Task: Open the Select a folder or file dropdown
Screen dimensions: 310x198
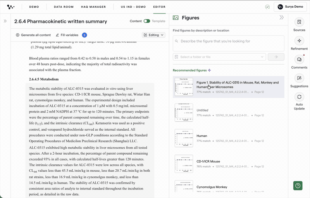Action: (x=219, y=57)
